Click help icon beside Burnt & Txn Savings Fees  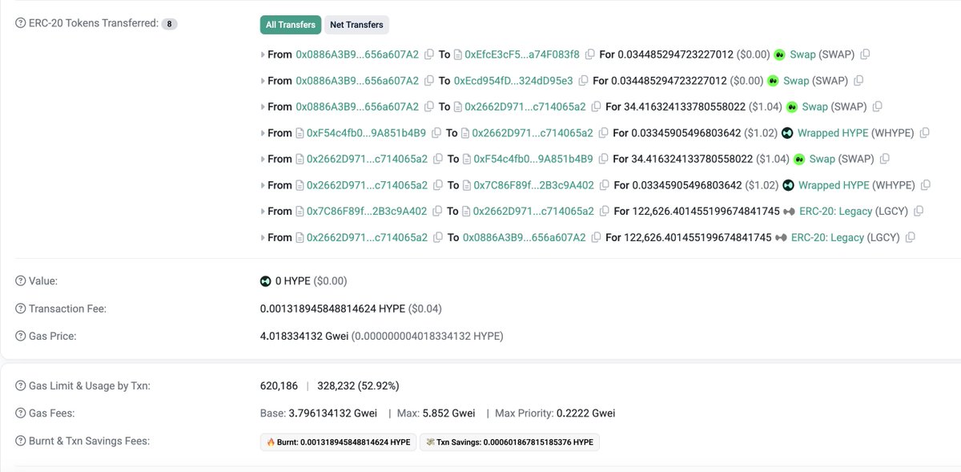[21, 441]
